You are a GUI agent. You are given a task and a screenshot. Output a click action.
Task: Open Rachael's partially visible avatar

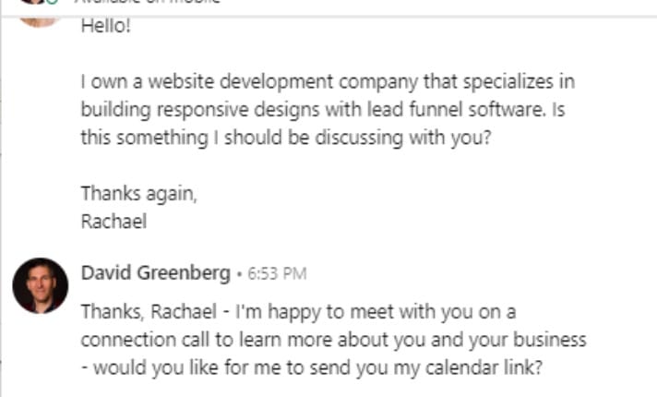pyautogui.click(x=39, y=22)
